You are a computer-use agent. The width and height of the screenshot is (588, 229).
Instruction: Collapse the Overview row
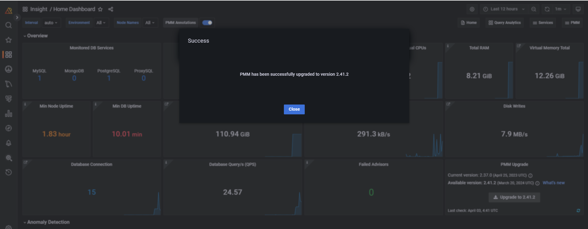point(36,36)
